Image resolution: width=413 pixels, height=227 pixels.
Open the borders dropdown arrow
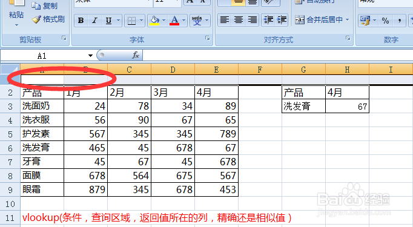click(x=141, y=20)
